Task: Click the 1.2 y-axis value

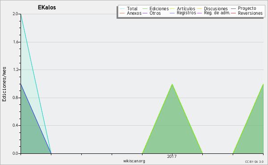Action: click(15, 70)
